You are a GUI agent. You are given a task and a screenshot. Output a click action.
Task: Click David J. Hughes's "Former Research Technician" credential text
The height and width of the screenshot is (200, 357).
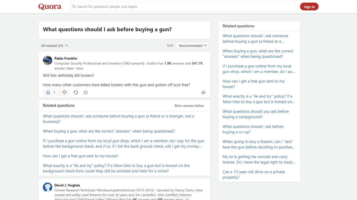click(104, 190)
